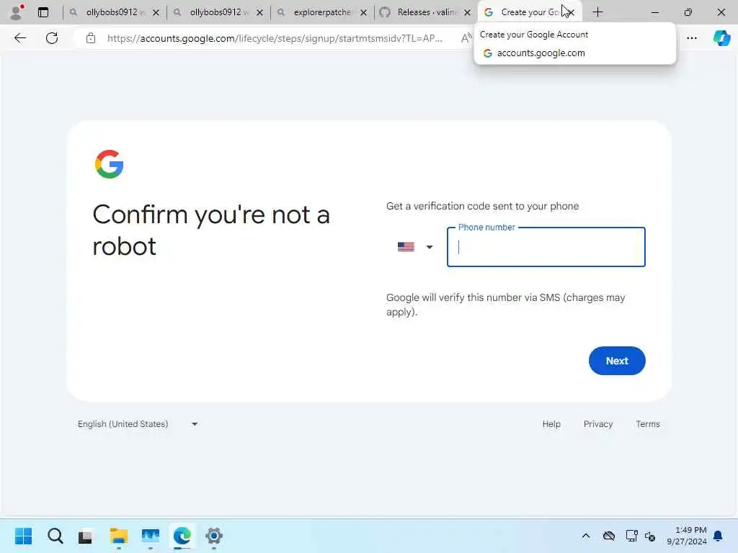Refresh the current page
The height and width of the screenshot is (553, 738).
[52, 38]
